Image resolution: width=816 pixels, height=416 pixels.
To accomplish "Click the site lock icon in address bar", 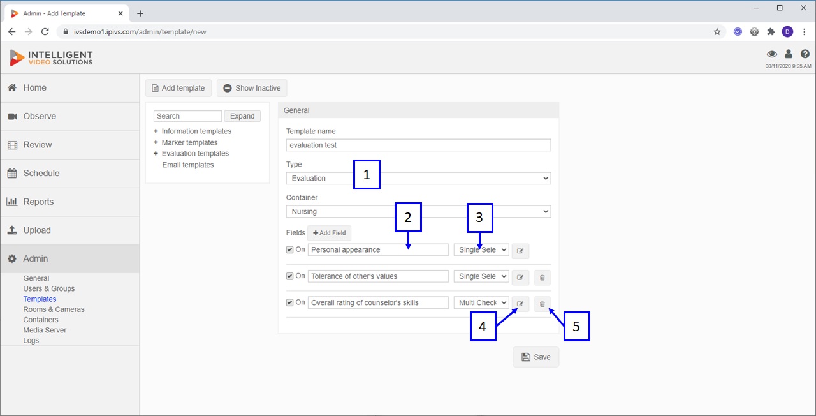I will (65, 31).
